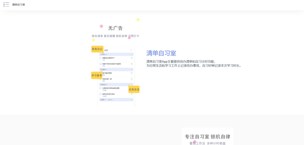This screenshot has height=145, width=304.
Task: Click the 清单自习室 checklist logo icon
Action: coord(6,4)
